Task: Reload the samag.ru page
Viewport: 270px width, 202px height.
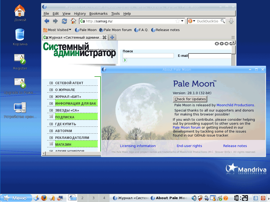Action: point(64,21)
